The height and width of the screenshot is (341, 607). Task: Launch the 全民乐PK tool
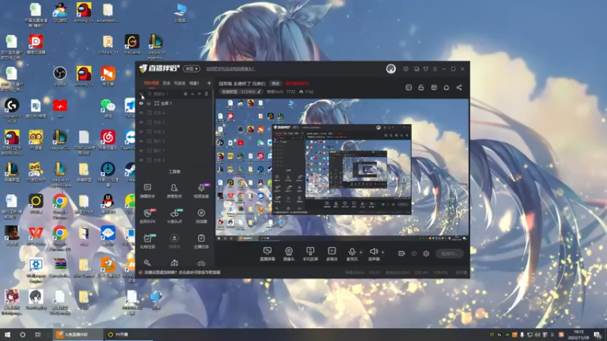[147, 216]
